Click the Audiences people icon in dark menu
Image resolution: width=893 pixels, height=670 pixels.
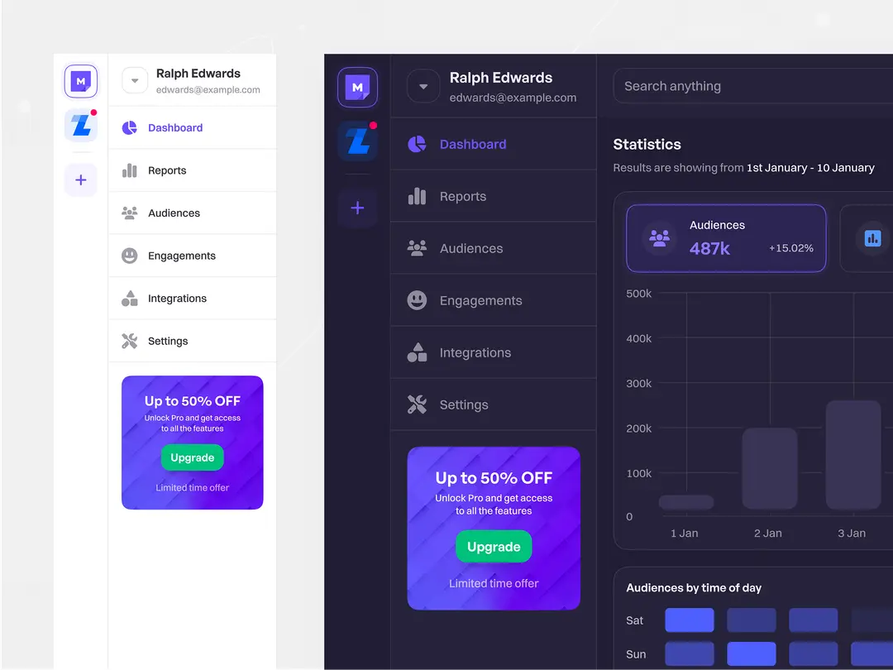417,248
